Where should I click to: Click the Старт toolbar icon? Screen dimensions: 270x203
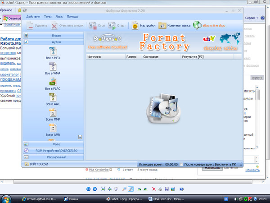tap(112, 26)
